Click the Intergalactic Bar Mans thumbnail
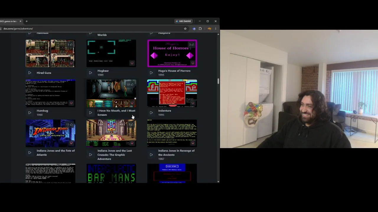 coord(111,173)
